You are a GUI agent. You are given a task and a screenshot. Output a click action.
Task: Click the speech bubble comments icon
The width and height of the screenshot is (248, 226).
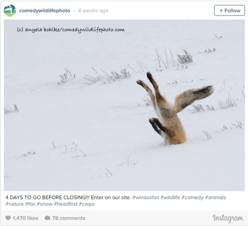click(47, 218)
